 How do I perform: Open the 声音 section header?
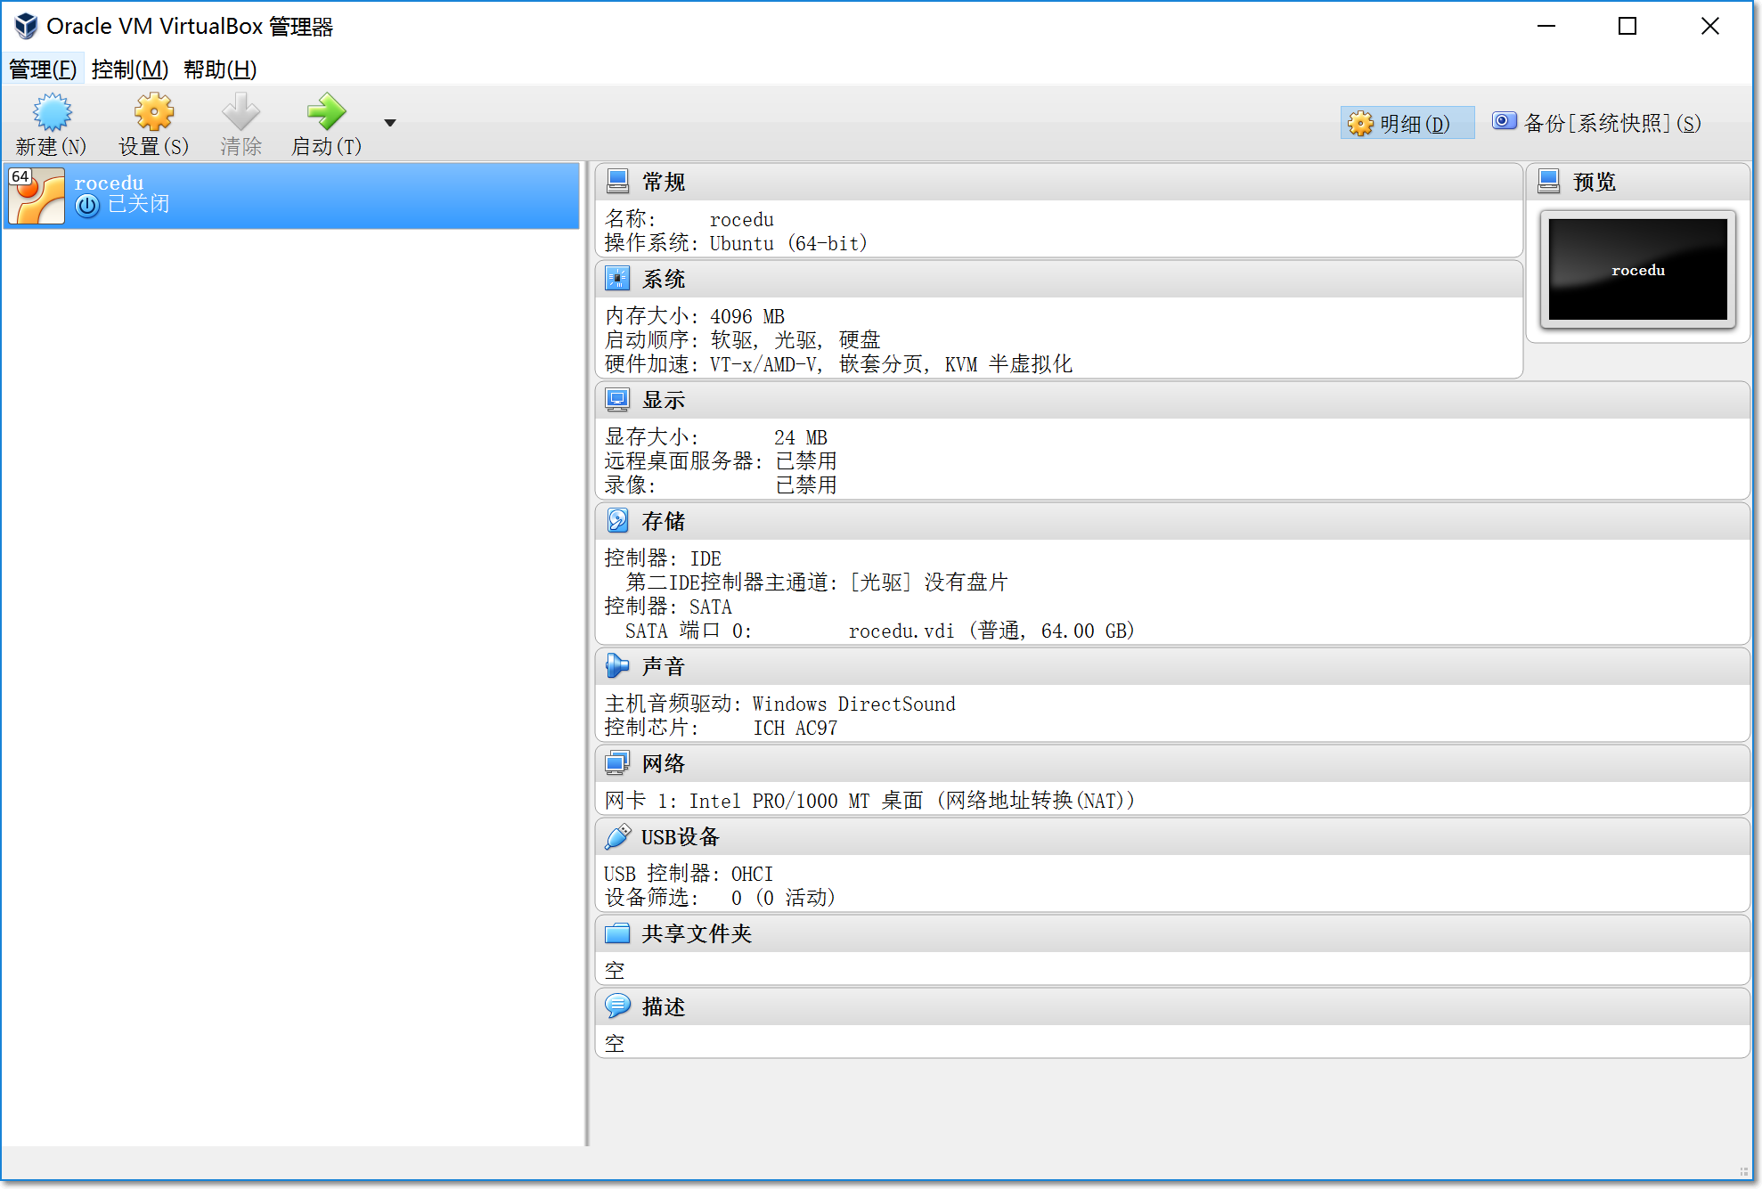click(1172, 666)
